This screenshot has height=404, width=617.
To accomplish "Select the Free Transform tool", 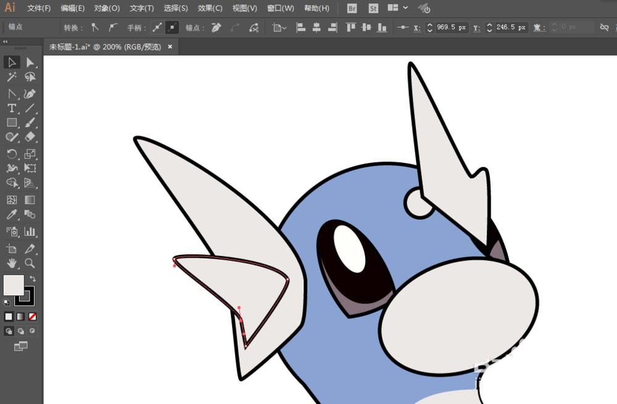I will click(30, 168).
